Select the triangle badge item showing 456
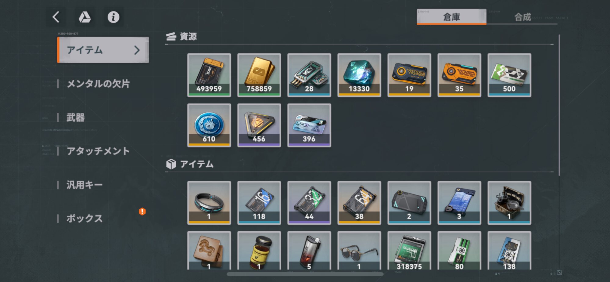610x282 pixels. pyautogui.click(x=259, y=125)
